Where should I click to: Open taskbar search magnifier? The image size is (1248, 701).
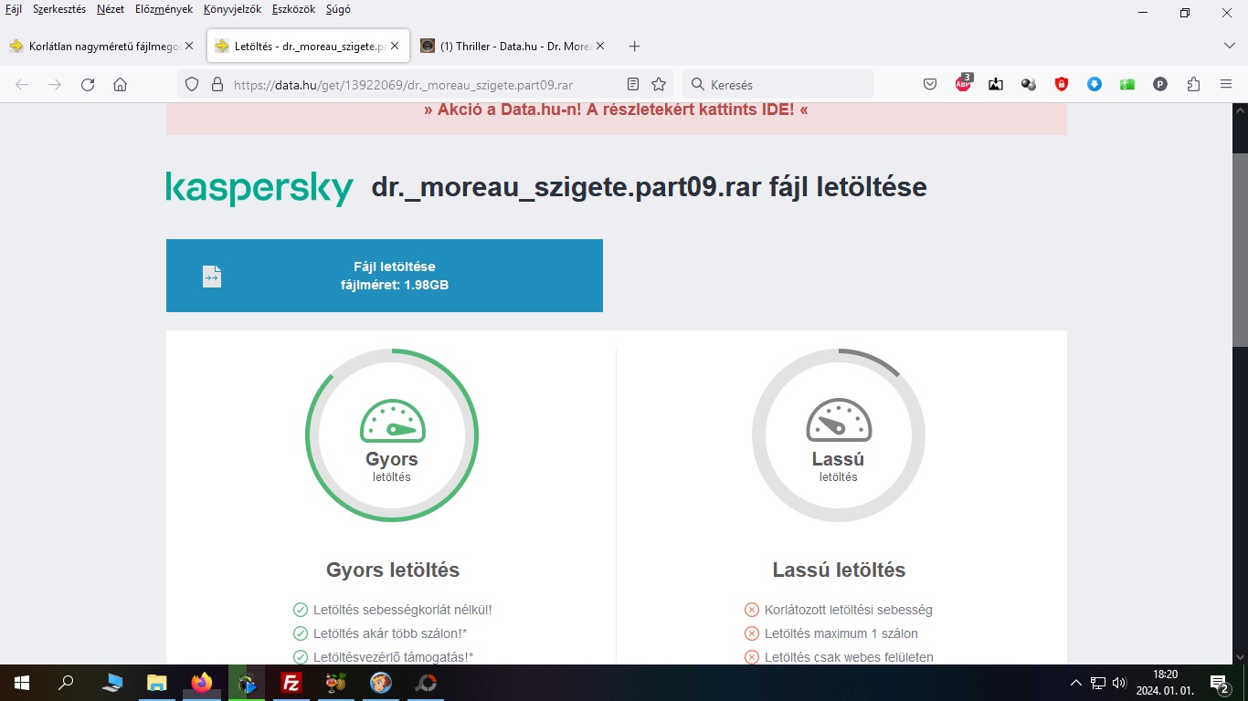66,683
